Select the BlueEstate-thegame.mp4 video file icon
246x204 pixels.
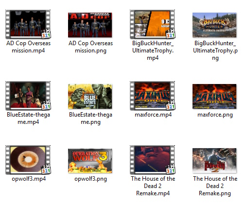click(28, 96)
